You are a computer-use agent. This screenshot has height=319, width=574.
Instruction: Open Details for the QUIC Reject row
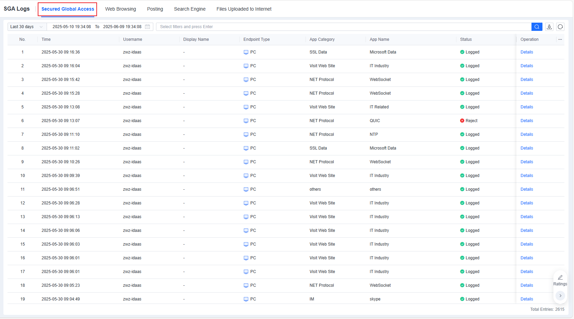(x=527, y=121)
